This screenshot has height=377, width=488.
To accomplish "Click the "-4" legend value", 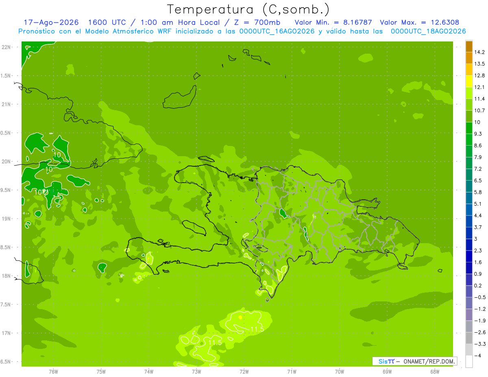I will coord(479,356).
